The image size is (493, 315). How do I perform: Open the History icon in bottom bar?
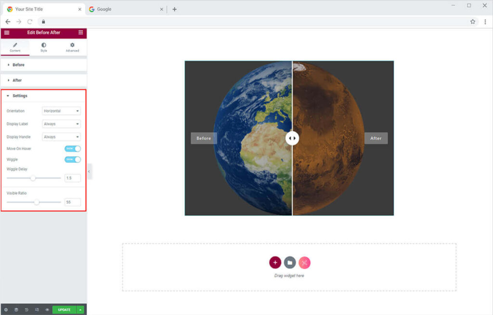point(26,310)
